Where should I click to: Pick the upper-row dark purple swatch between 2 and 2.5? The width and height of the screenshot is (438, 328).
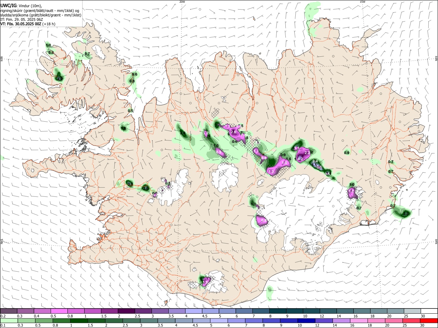pyautogui.click(x=126, y=311)
